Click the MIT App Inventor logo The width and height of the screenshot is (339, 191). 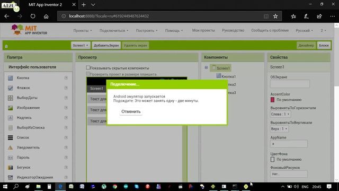[29, 30]
